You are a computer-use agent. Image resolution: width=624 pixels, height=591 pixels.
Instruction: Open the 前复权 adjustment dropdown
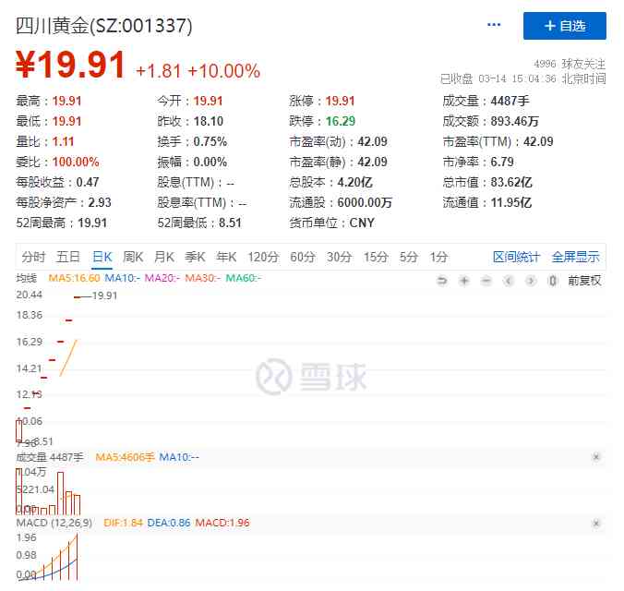(584, 280)
